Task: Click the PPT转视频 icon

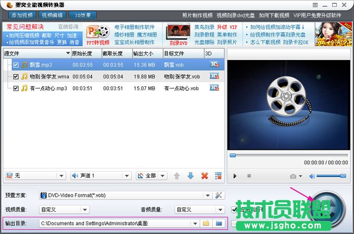Action: (x=98, y=34)
